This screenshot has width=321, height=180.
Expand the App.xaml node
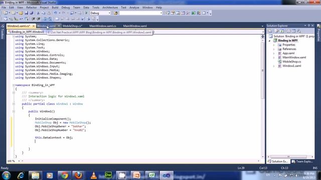coord(274,53)
